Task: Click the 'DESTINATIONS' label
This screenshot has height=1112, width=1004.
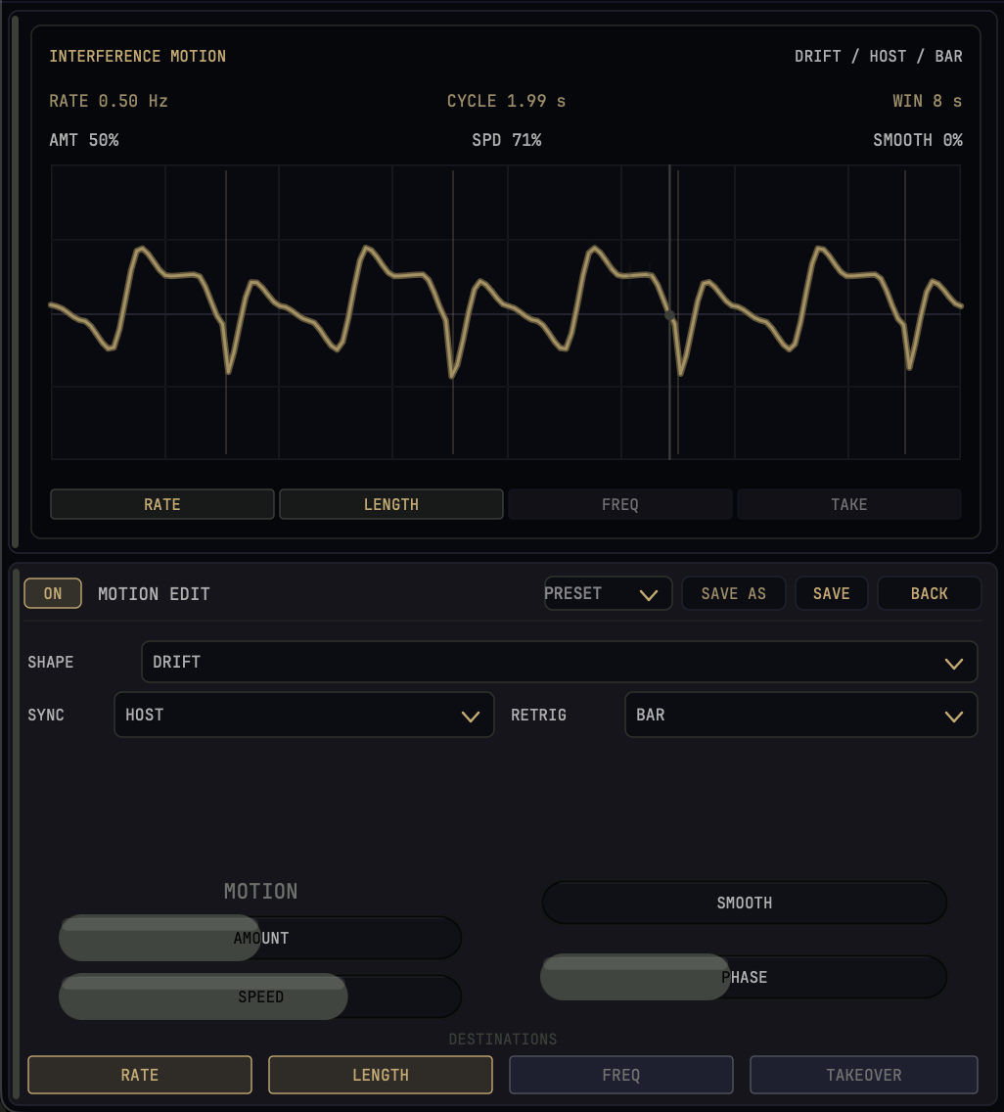Action: 503,1039
